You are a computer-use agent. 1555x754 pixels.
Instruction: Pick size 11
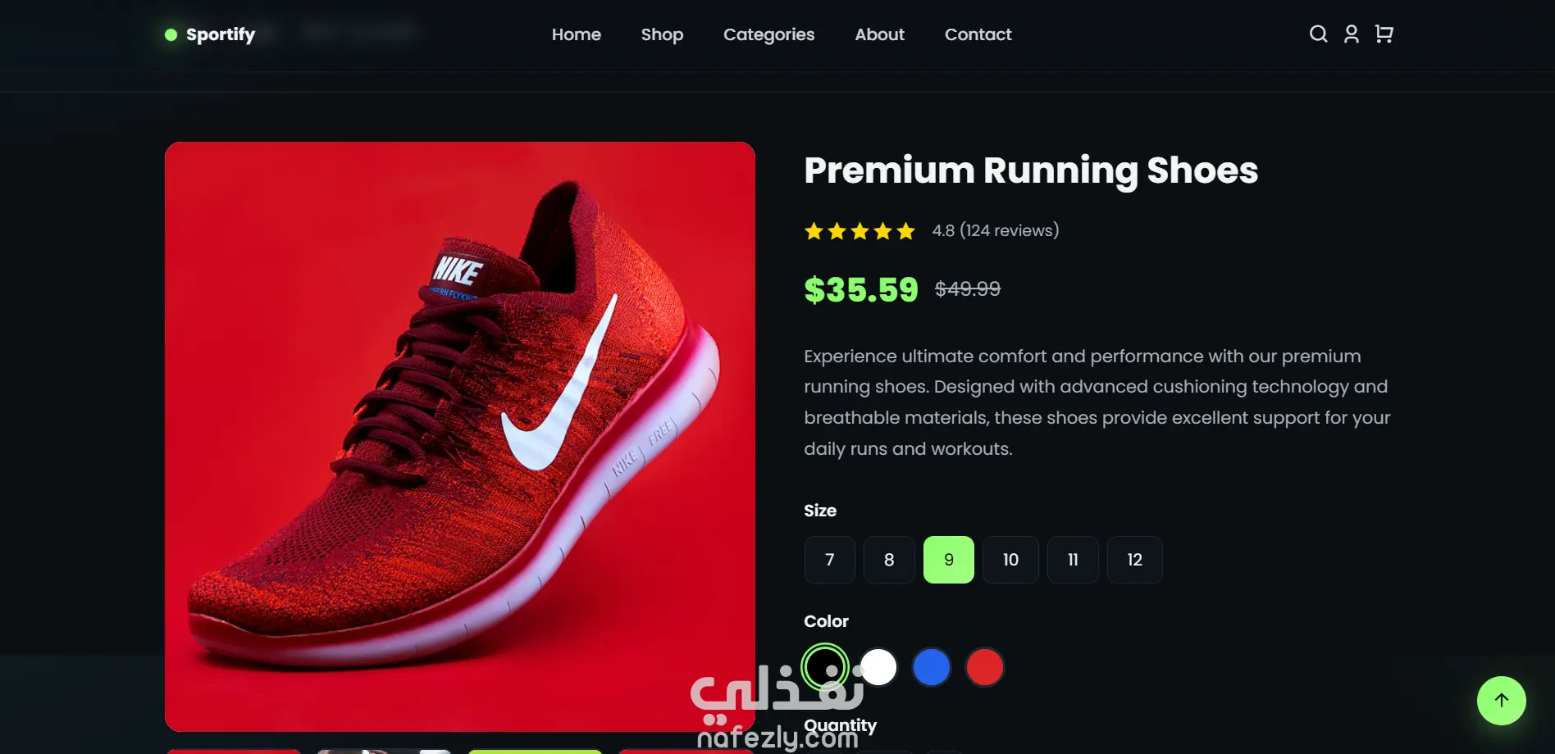1073,560
